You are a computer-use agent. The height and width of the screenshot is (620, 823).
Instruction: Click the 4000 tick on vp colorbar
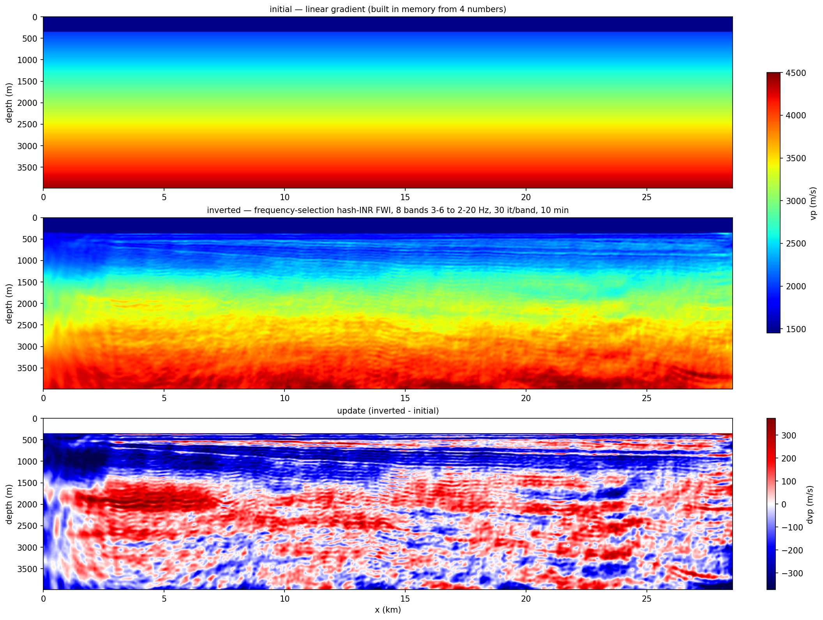click(x=795, y=116)
